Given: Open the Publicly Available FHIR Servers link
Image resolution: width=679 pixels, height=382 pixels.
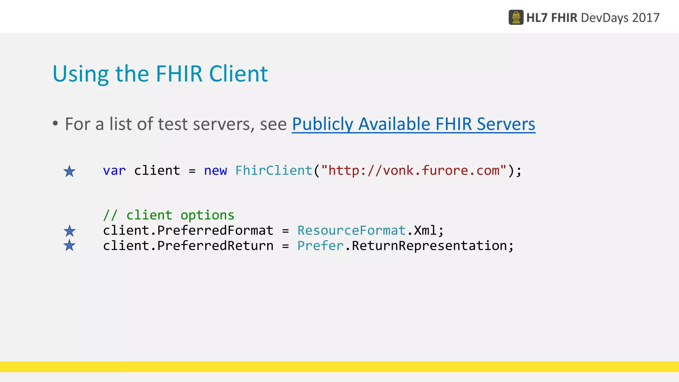Looking at the screenshot, I should (x=413, y=124).
